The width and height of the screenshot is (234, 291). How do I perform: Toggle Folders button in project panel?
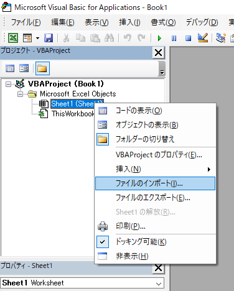coord(42,68)
